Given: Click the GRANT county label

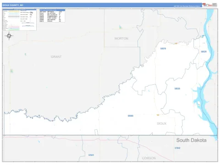Looking at the screenshot, I should (56, 57).
